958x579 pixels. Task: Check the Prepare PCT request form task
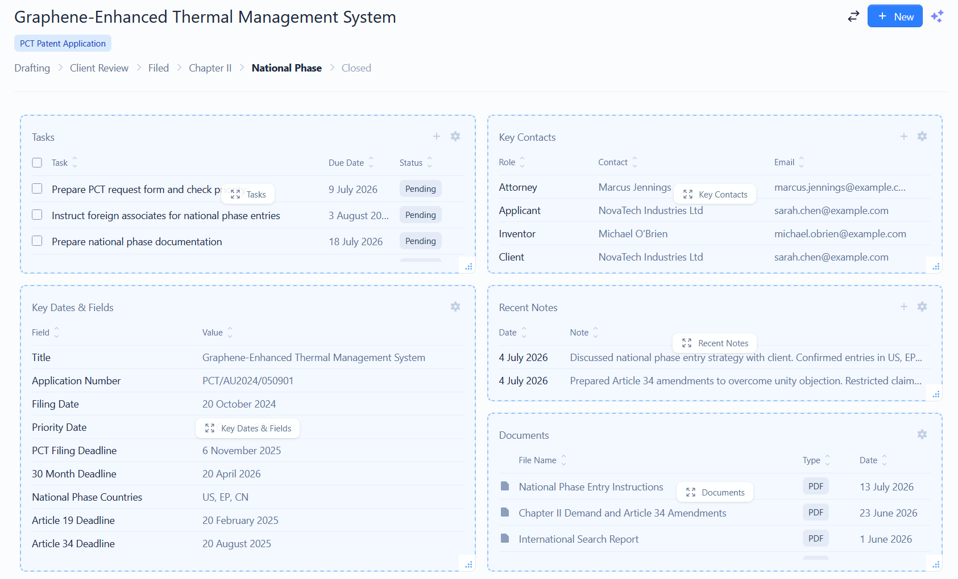click(x=37, y=188)
